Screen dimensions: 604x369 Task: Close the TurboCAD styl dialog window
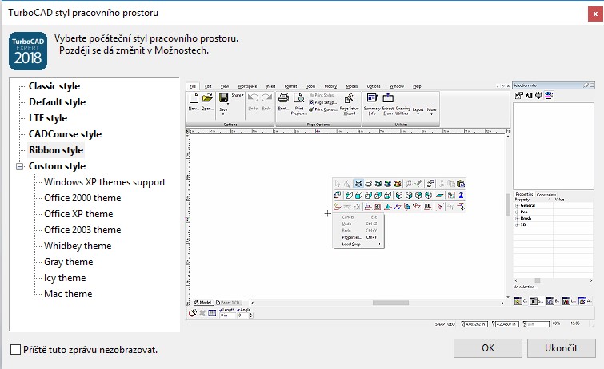click(x=595, y=14)
